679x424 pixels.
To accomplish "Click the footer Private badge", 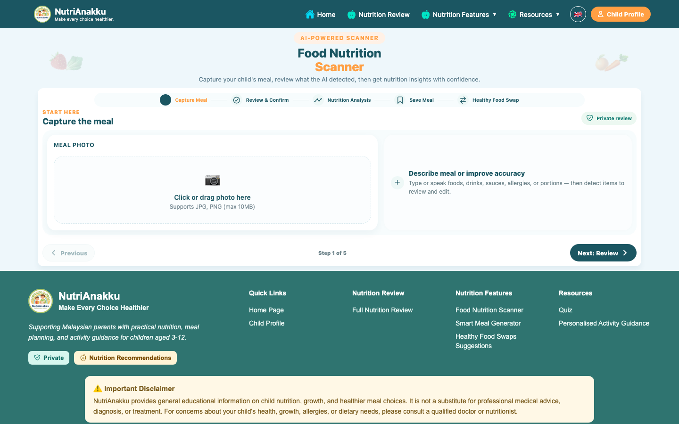I will pos(49,358).
